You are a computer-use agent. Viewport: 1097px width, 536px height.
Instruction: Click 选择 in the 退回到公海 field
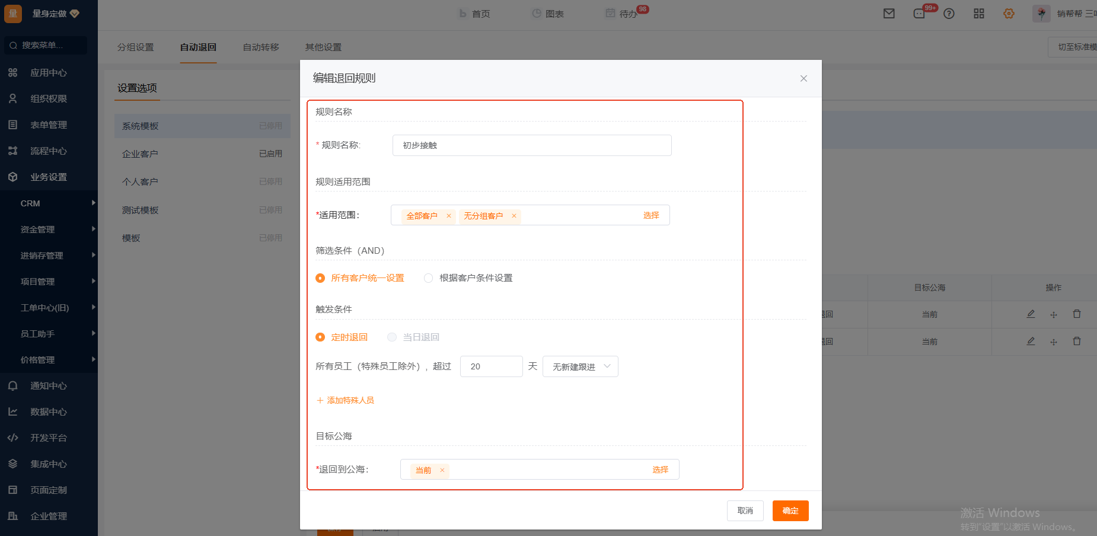tap(661, 470)
